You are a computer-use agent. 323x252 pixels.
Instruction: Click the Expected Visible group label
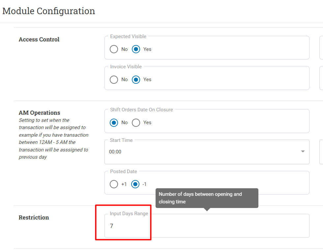click(x=128, y=36)
